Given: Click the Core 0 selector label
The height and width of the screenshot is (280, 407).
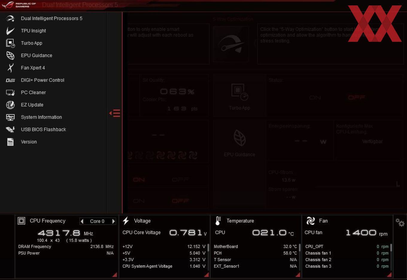Looking at the screenshot, I should [x=97, y=221].
